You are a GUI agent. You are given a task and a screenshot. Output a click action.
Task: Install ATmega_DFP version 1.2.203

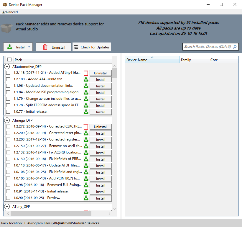click(101, 140)
